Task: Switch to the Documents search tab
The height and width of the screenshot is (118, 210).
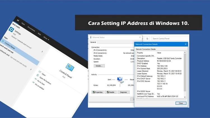Action: [31, 29]
